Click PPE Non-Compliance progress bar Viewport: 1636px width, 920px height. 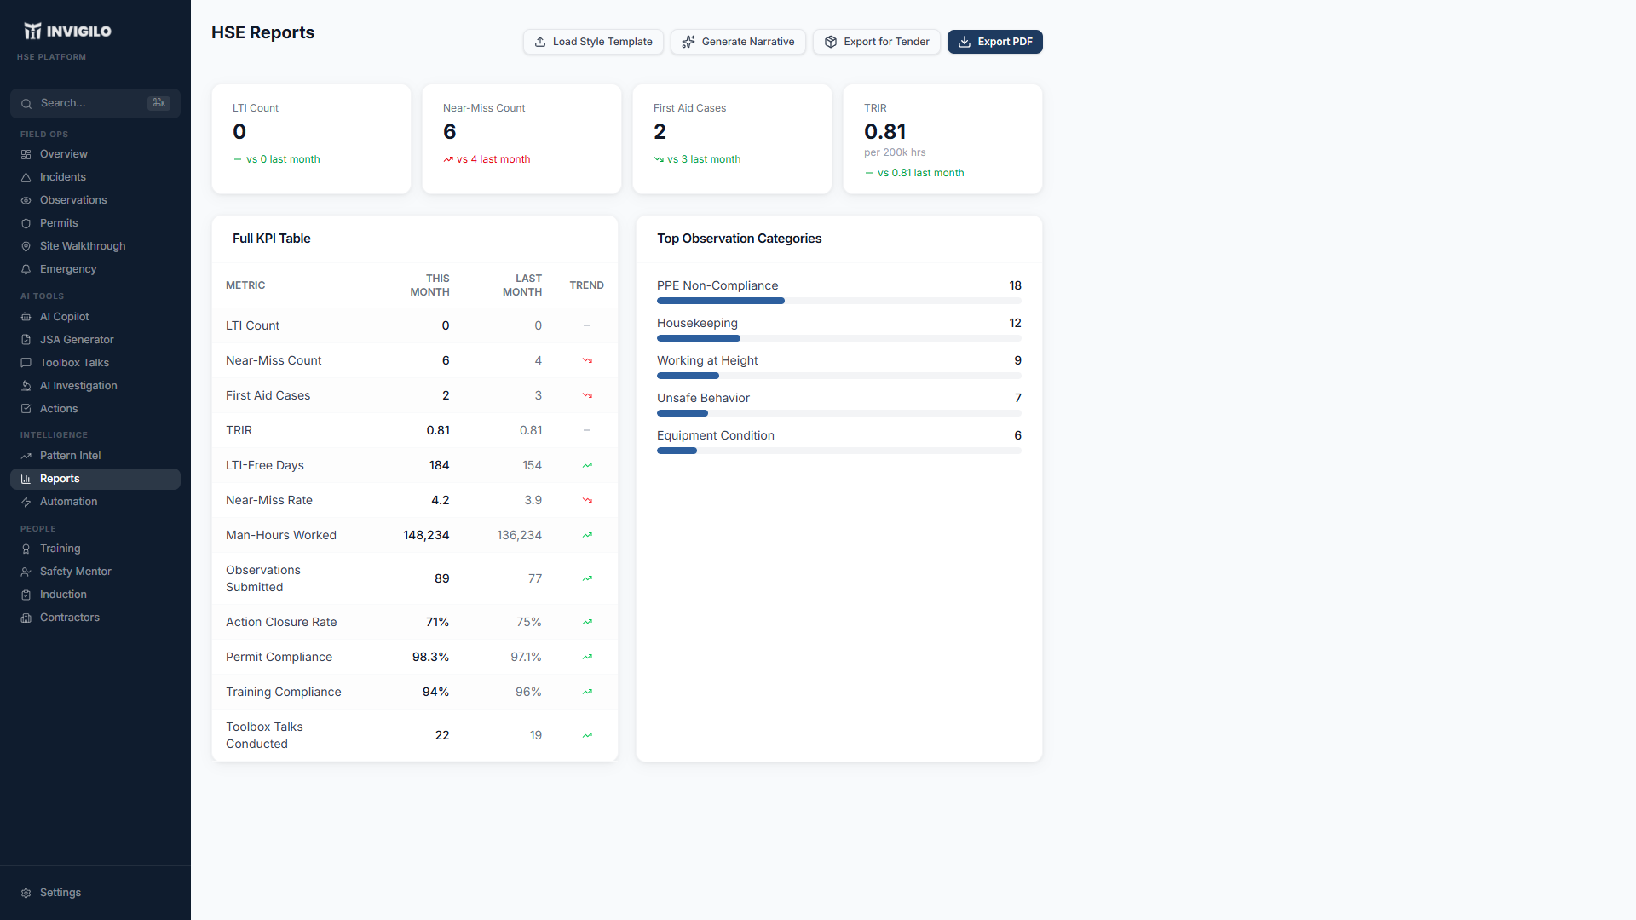(x=839, y=301)
